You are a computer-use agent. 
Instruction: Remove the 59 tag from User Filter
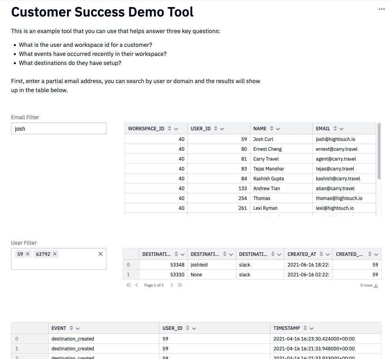click(x=28, y=254)
